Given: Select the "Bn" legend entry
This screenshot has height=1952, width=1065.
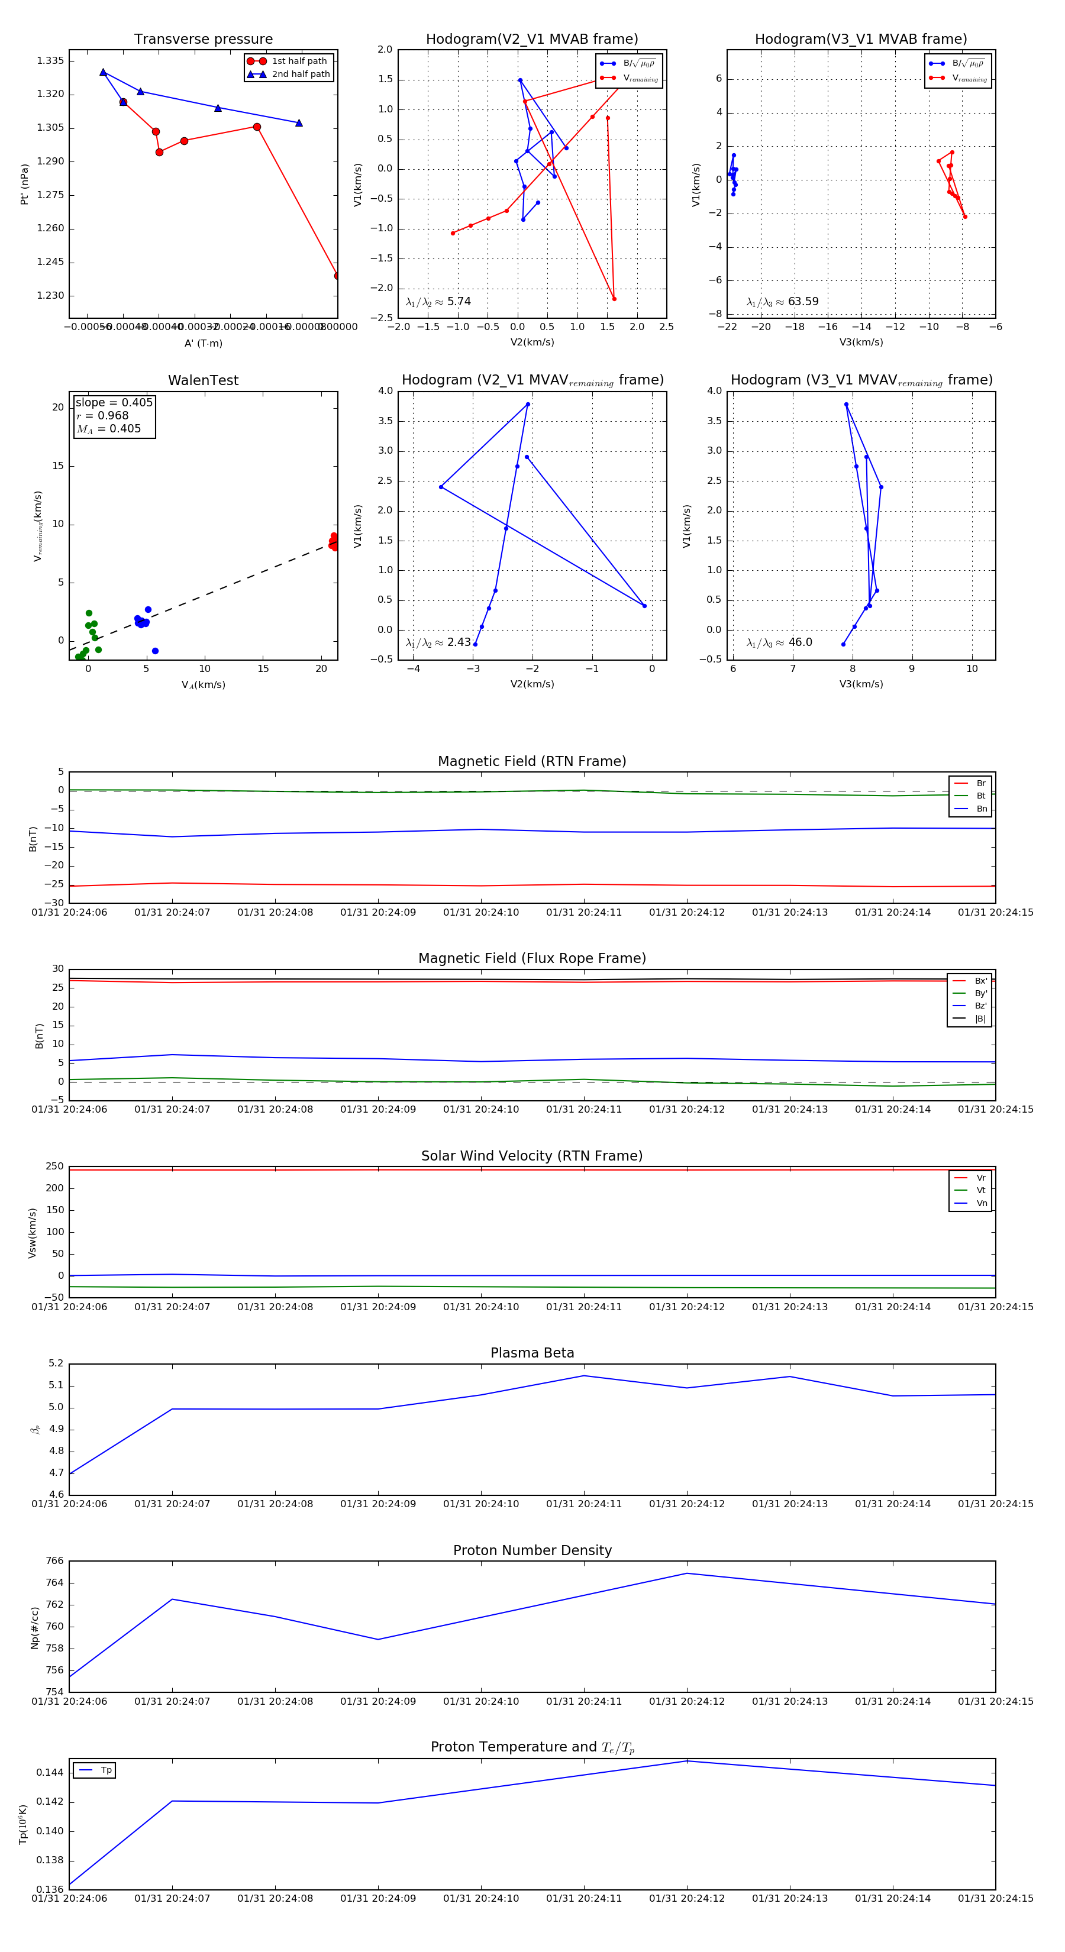Looking at the screenshot, I should [970, 809].
